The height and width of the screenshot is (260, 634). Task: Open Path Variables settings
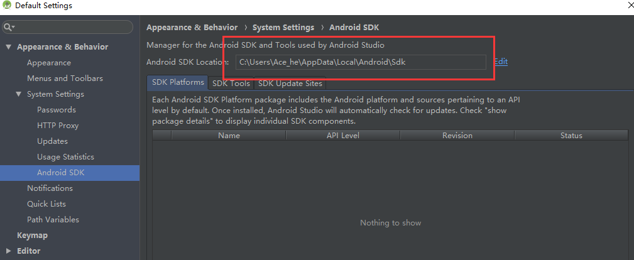53,220
